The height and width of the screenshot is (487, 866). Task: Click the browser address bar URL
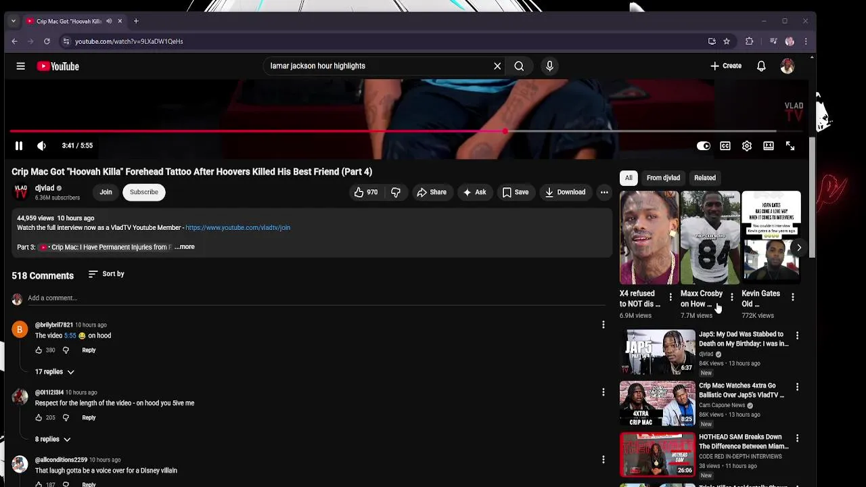129,41
